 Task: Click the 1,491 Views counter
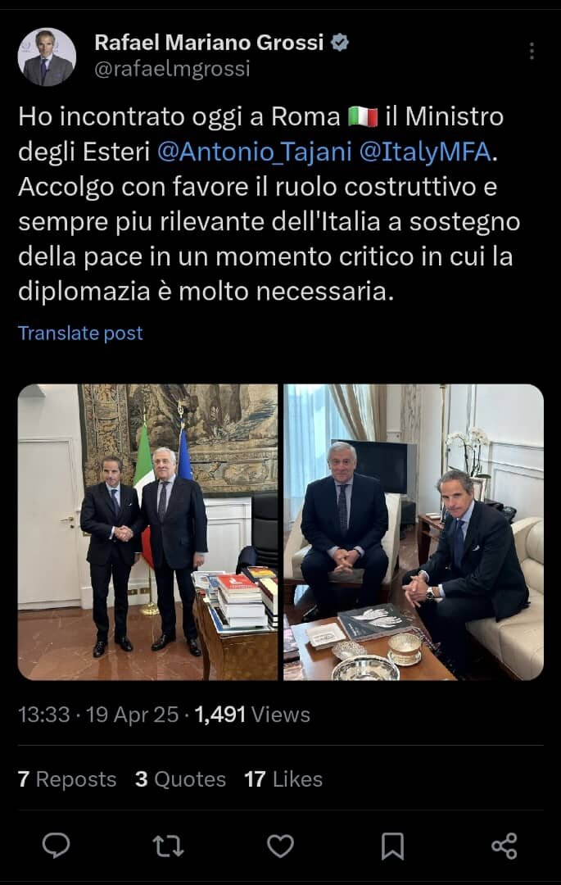[252, 715]
